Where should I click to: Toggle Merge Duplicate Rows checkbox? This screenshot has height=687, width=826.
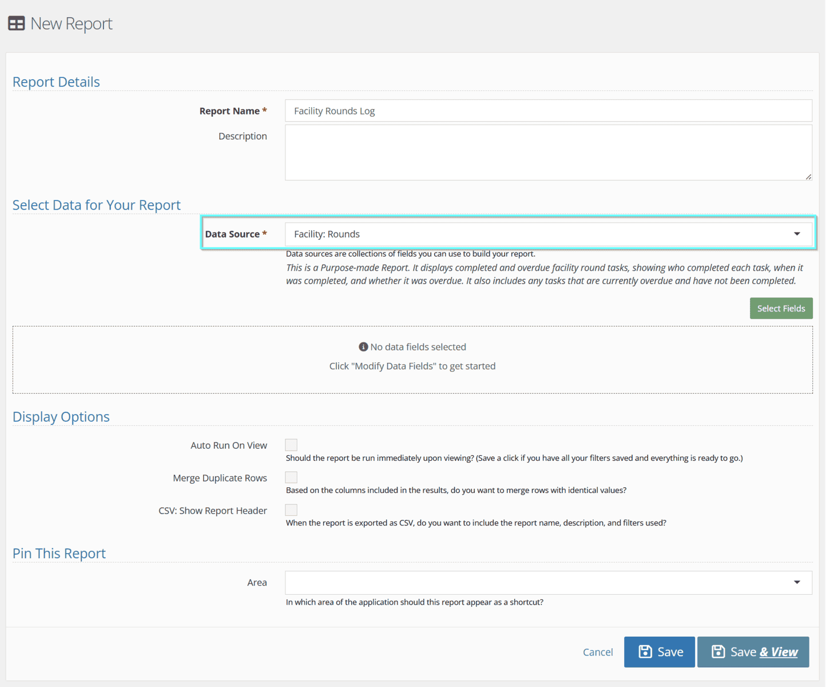(x=291, y=477)
